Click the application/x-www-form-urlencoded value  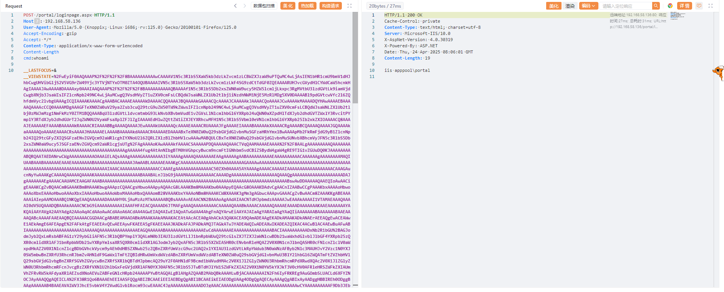101,46
